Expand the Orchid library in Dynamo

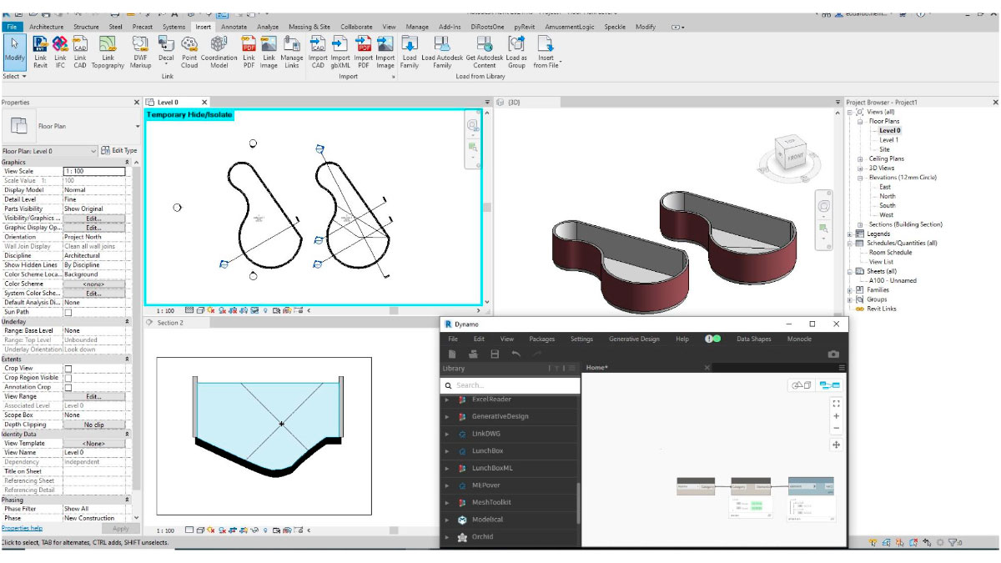pos(448,536)
